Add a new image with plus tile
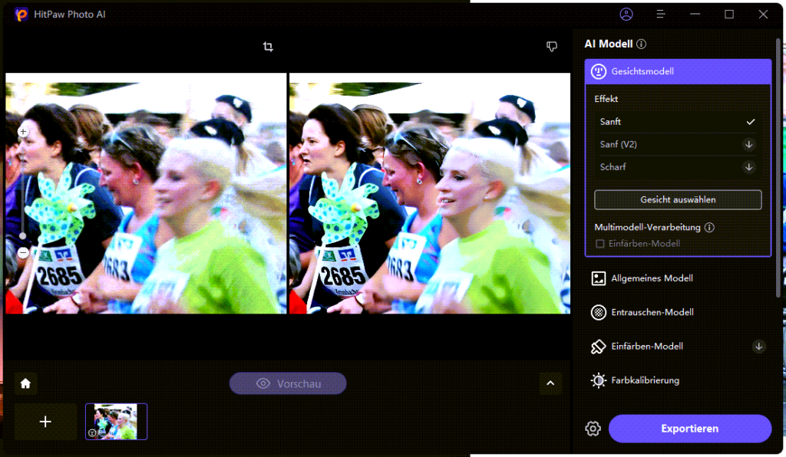This screenshot has height=457, width=786. 45,422
